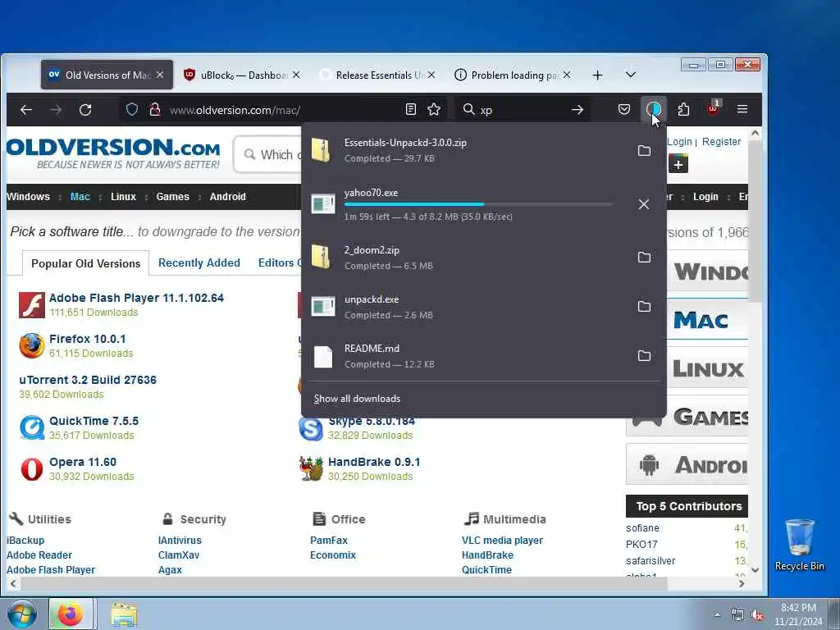Open the Android nav menu item
840x630 pixels.
click(x=228, y=197)
